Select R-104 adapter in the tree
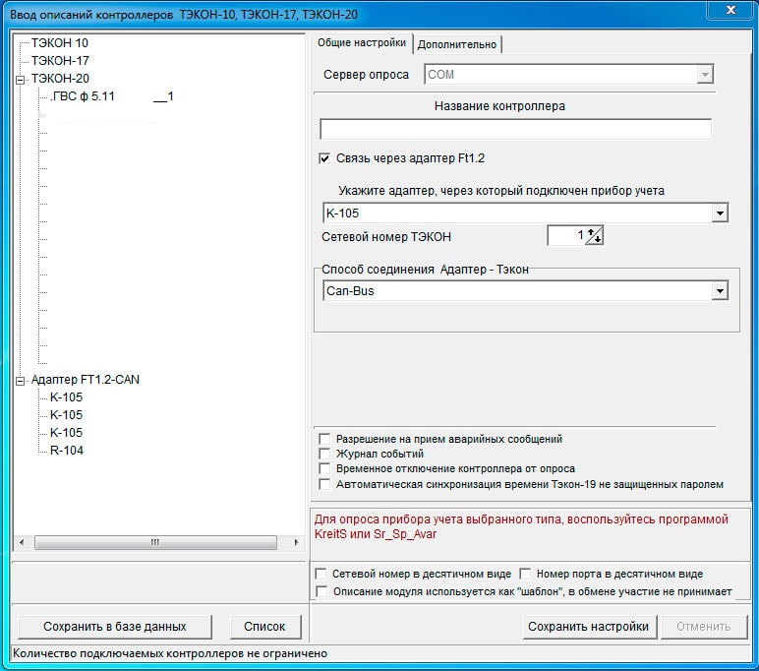This screenshot has width=759, height=671. click(x=66, y=451)
